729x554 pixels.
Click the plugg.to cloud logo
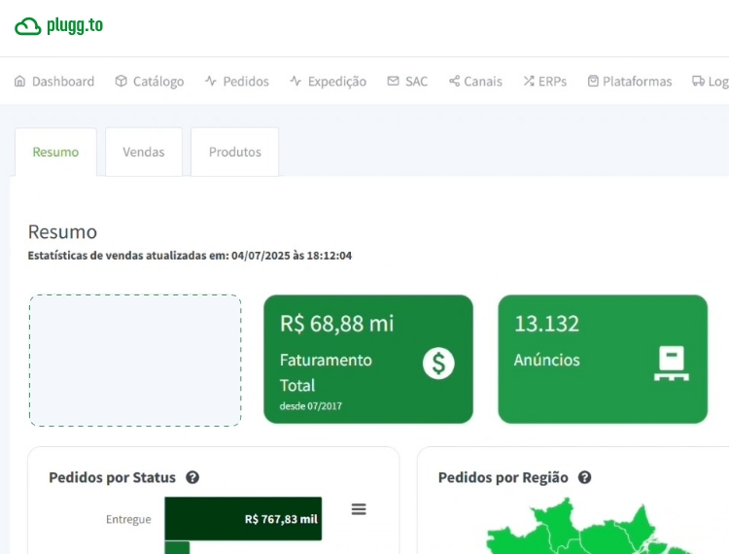click(28, 26)
